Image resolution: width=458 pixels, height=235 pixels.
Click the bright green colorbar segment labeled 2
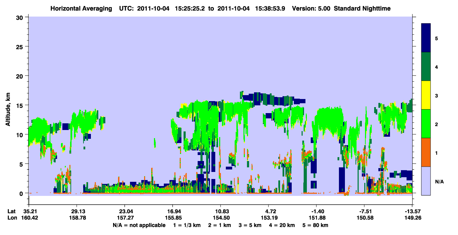coord(426,123)
